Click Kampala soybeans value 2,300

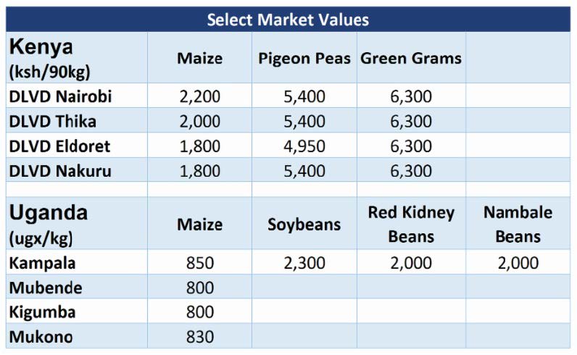point(304,263)
